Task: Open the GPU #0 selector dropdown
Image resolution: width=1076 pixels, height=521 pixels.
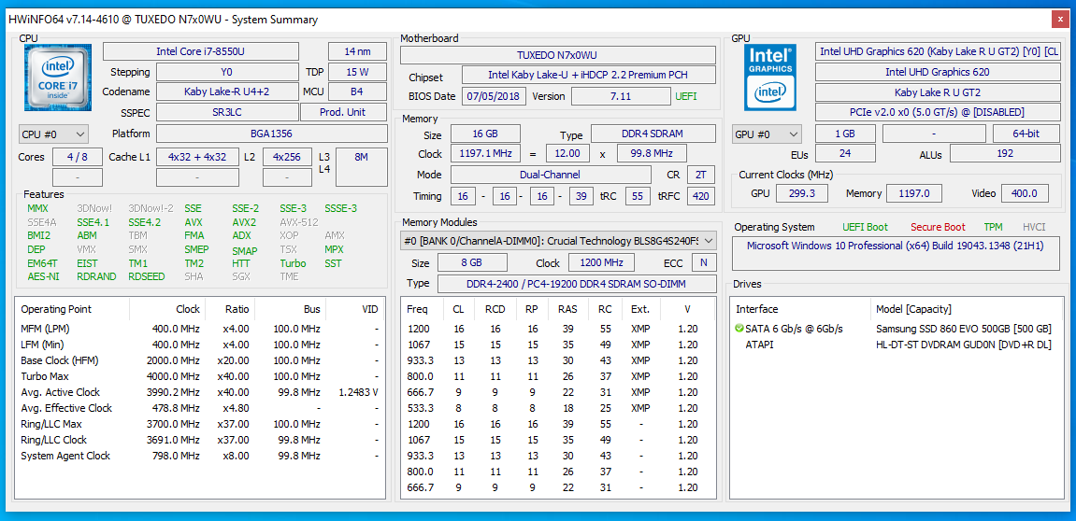Action: (x=767, y=134)
